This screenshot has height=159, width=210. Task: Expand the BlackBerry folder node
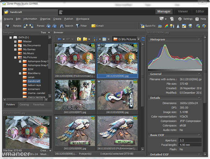click(20, 73)
